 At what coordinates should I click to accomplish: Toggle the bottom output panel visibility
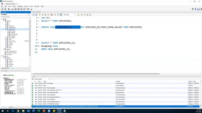[198, 9]
